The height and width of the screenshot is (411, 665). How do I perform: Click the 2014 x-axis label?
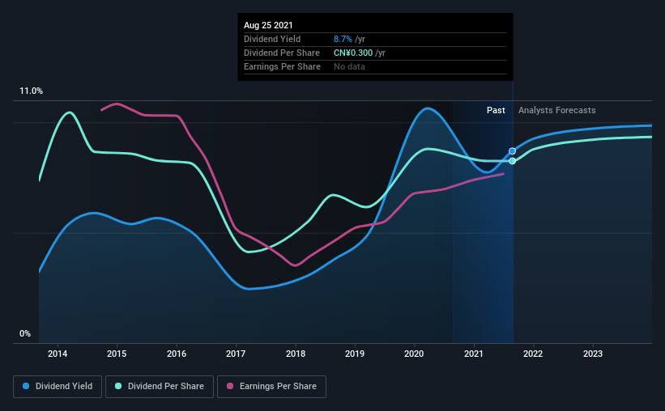pyautogui.click(x=58, y=354)
